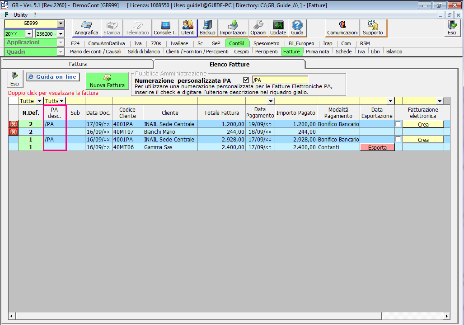Click Crea for the 17/09/xx INAIL invoice
The image size is (464, 325).
pos(423,124)
